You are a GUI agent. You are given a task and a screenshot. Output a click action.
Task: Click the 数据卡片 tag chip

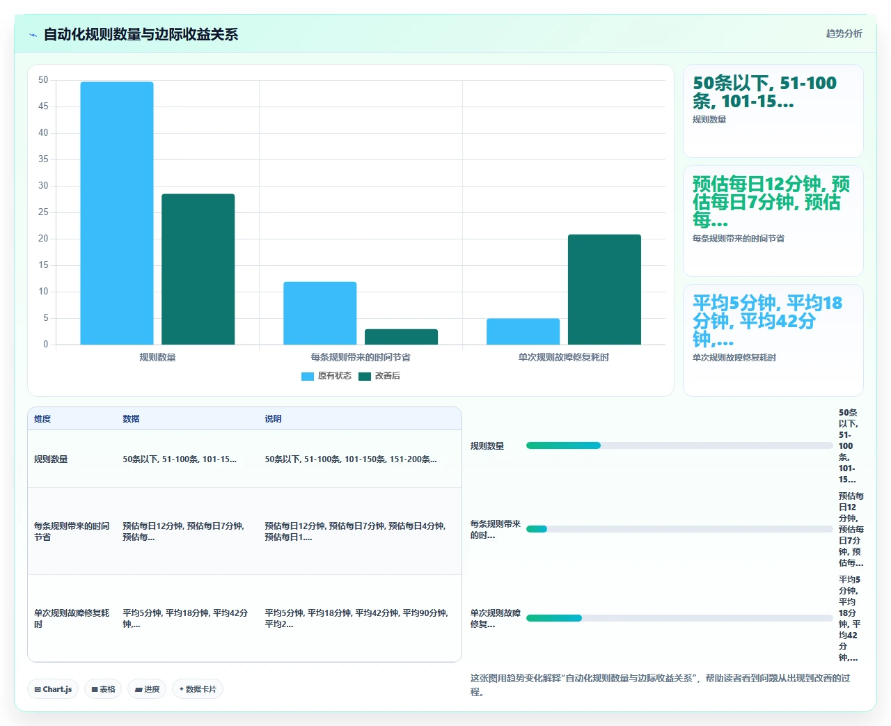(x=198, y=689)
